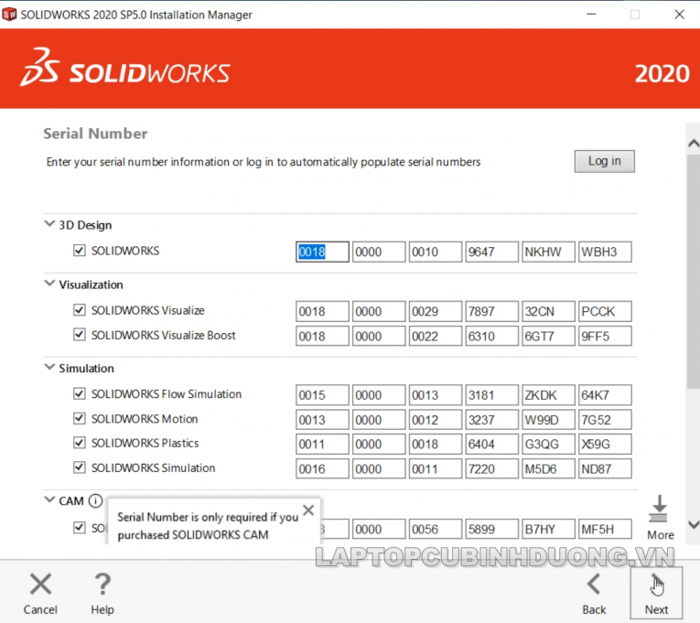
Task: Proceed with the Next button
Action: (x=656, y=593)
